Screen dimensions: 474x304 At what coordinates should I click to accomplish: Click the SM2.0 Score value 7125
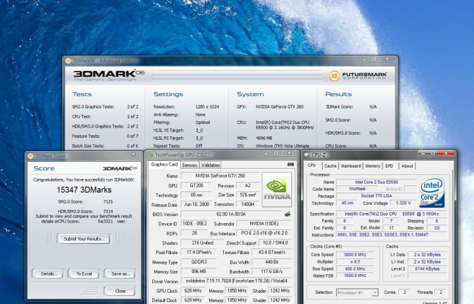[x=108, y=202]
